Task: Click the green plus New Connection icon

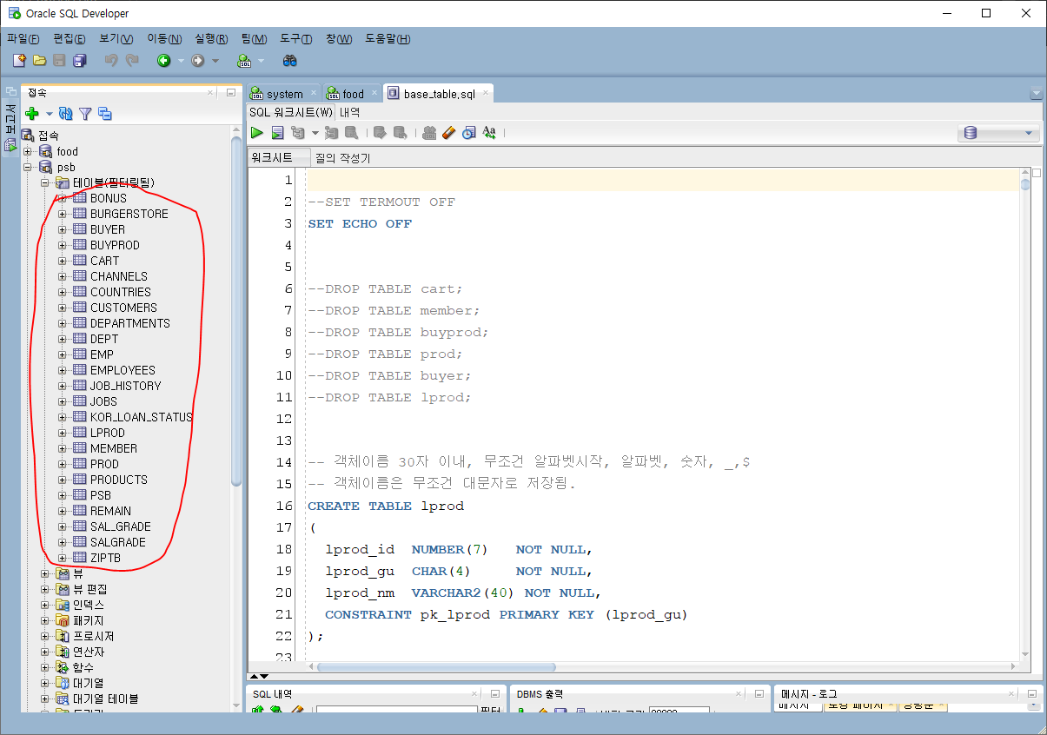Action: tap(32, 113)
